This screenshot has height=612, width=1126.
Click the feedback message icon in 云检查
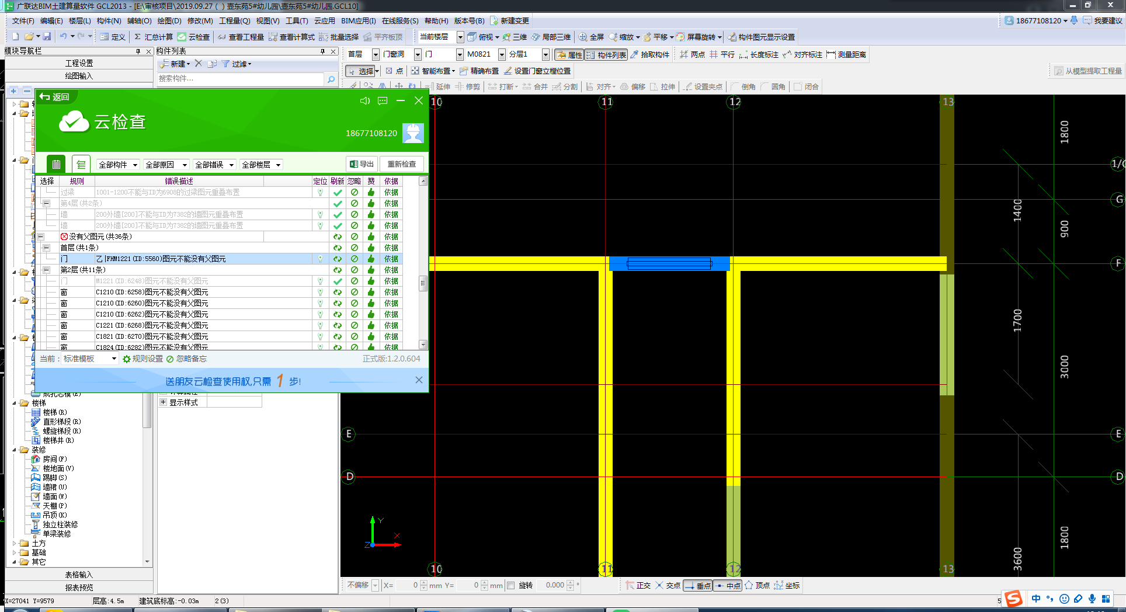coord(383,100)
